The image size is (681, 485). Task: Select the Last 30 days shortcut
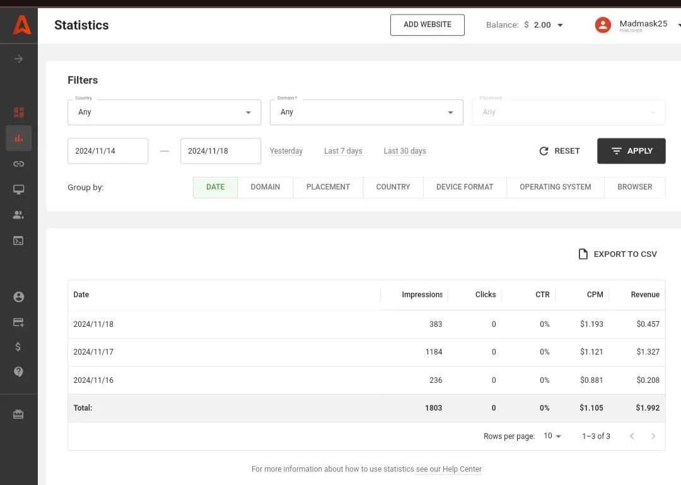pos(405,151)
